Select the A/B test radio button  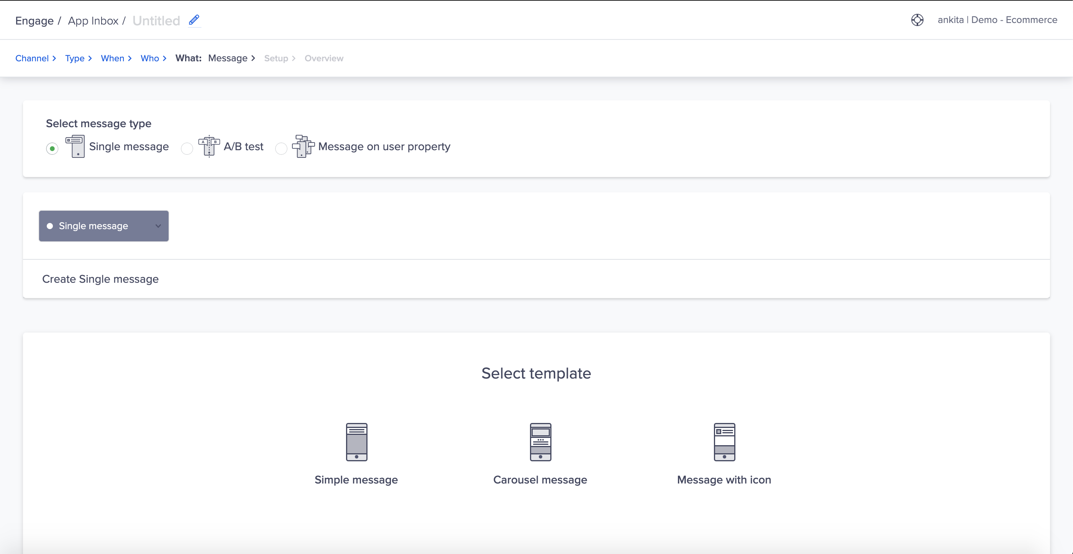187,148
